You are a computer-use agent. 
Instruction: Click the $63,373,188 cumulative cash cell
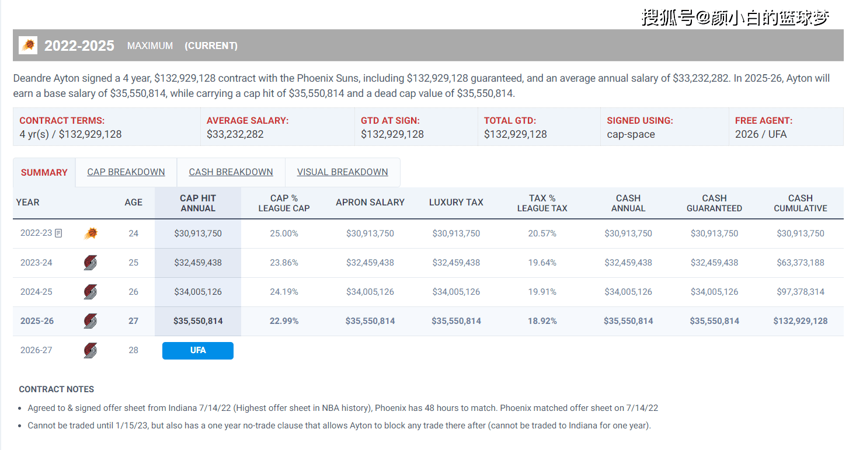click(801, 263)
